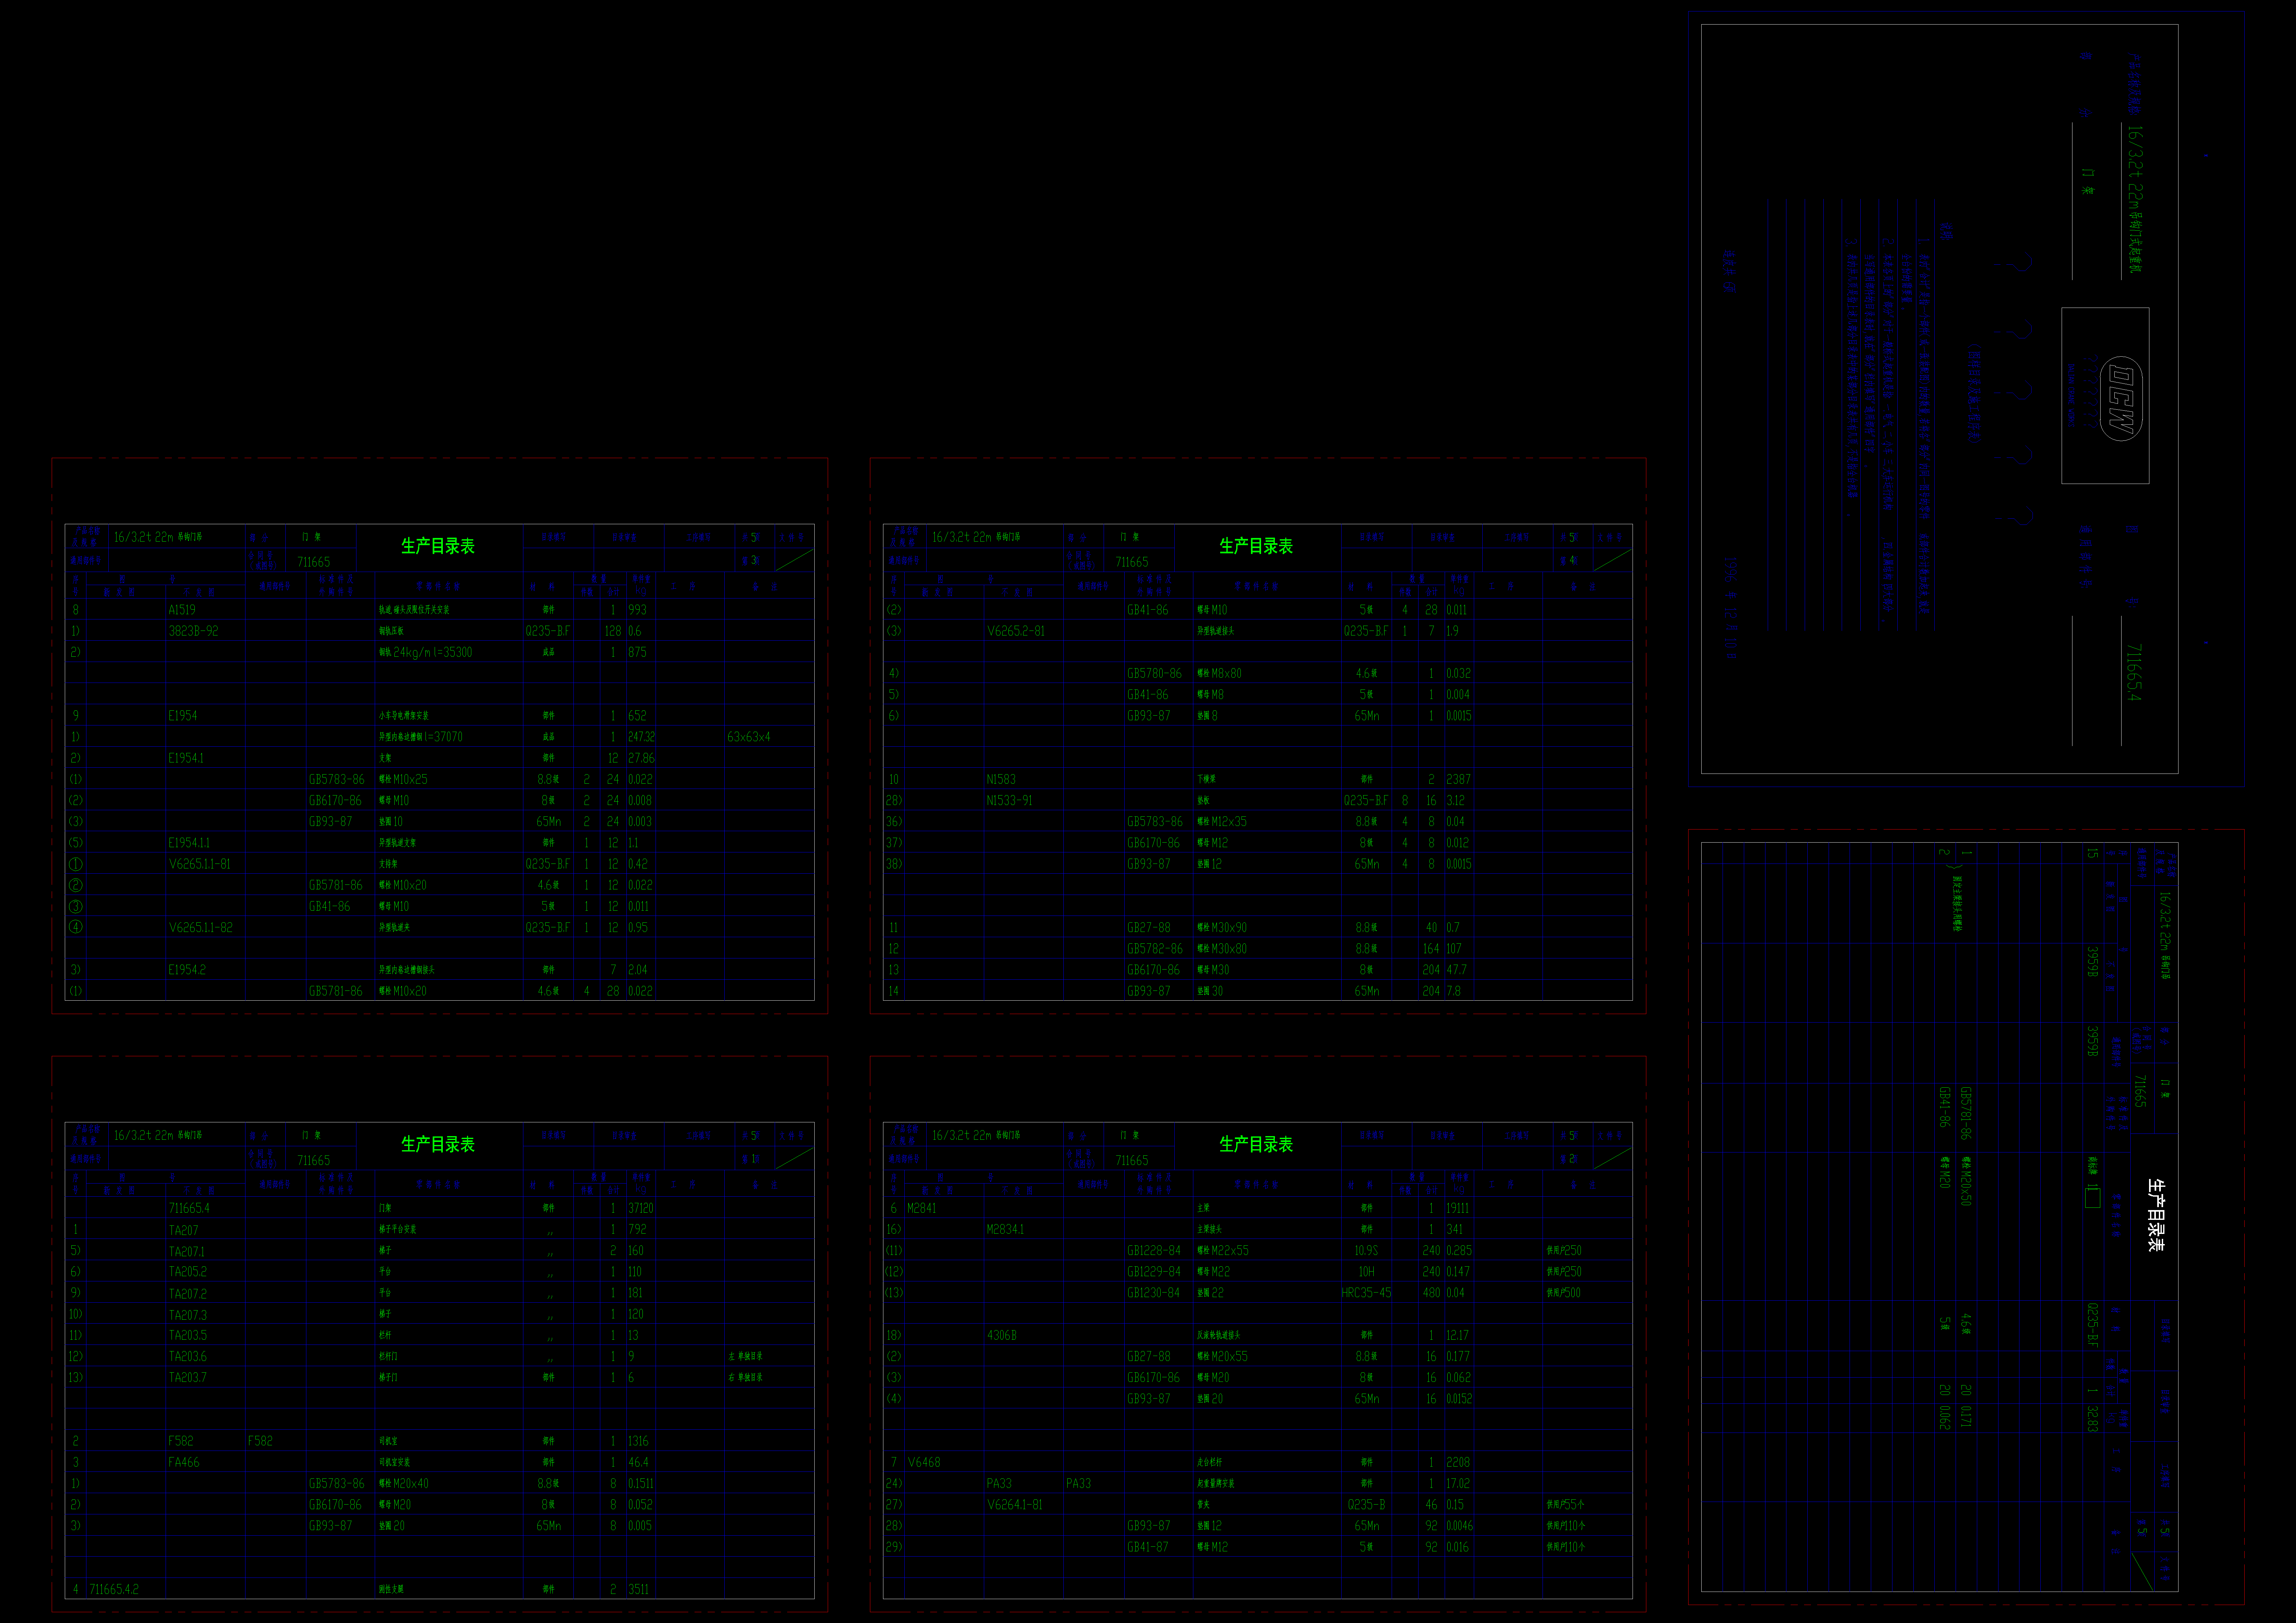2296x1623 pixels.
Task: Click drawing number "TA203.6"
Action: click(x=188, y=1357)
